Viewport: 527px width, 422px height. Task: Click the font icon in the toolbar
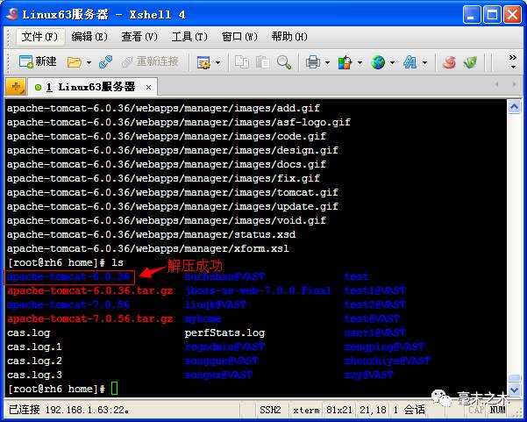410,62
